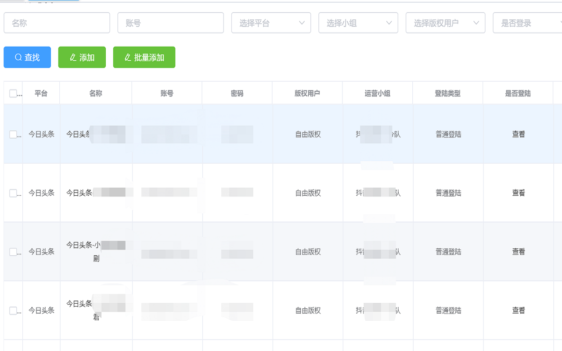Click 普通登陆 cell in fourth row
562x351 pixels.
(448, 311)
